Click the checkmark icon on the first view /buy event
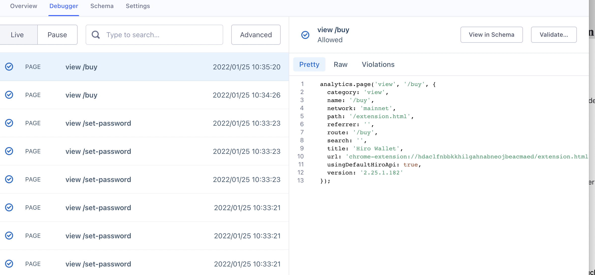595x275 pixels. [x=9, y=67]
